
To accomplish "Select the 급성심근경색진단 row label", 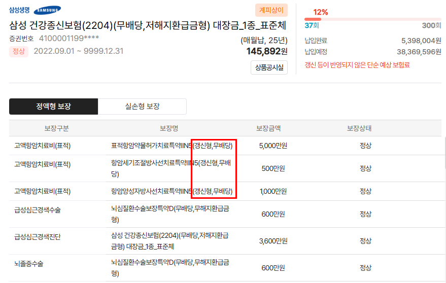I will [38, 237].
